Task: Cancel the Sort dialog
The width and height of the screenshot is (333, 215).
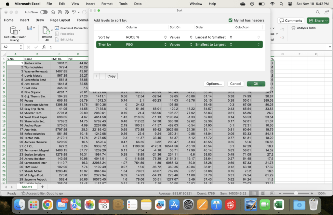Action: coord(235,84)
